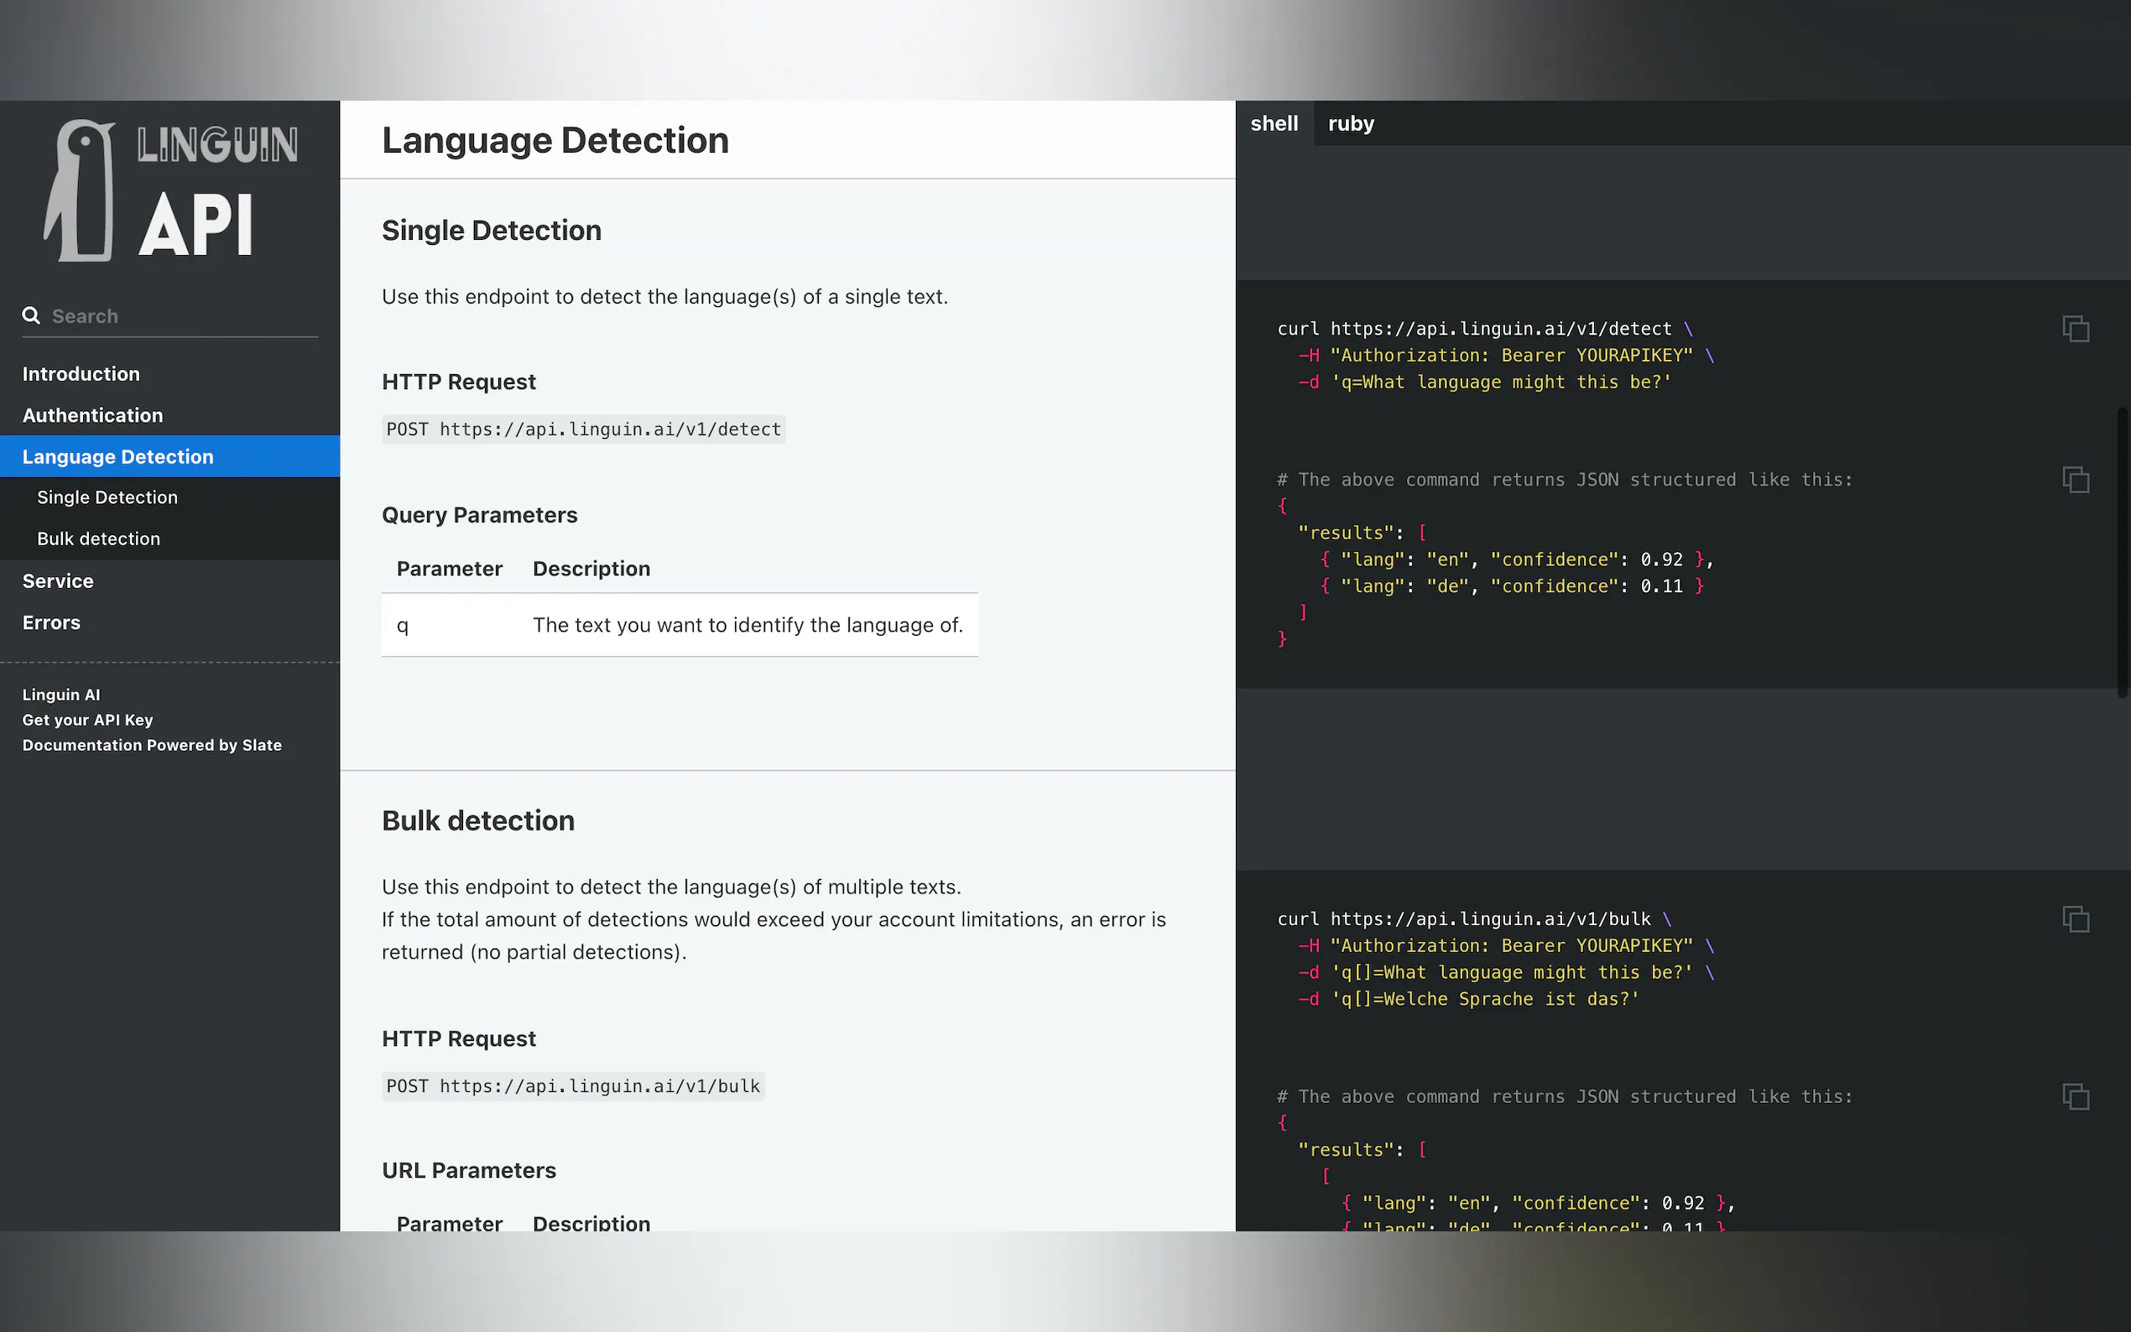Click the search magnifier icon

[31, 315]
